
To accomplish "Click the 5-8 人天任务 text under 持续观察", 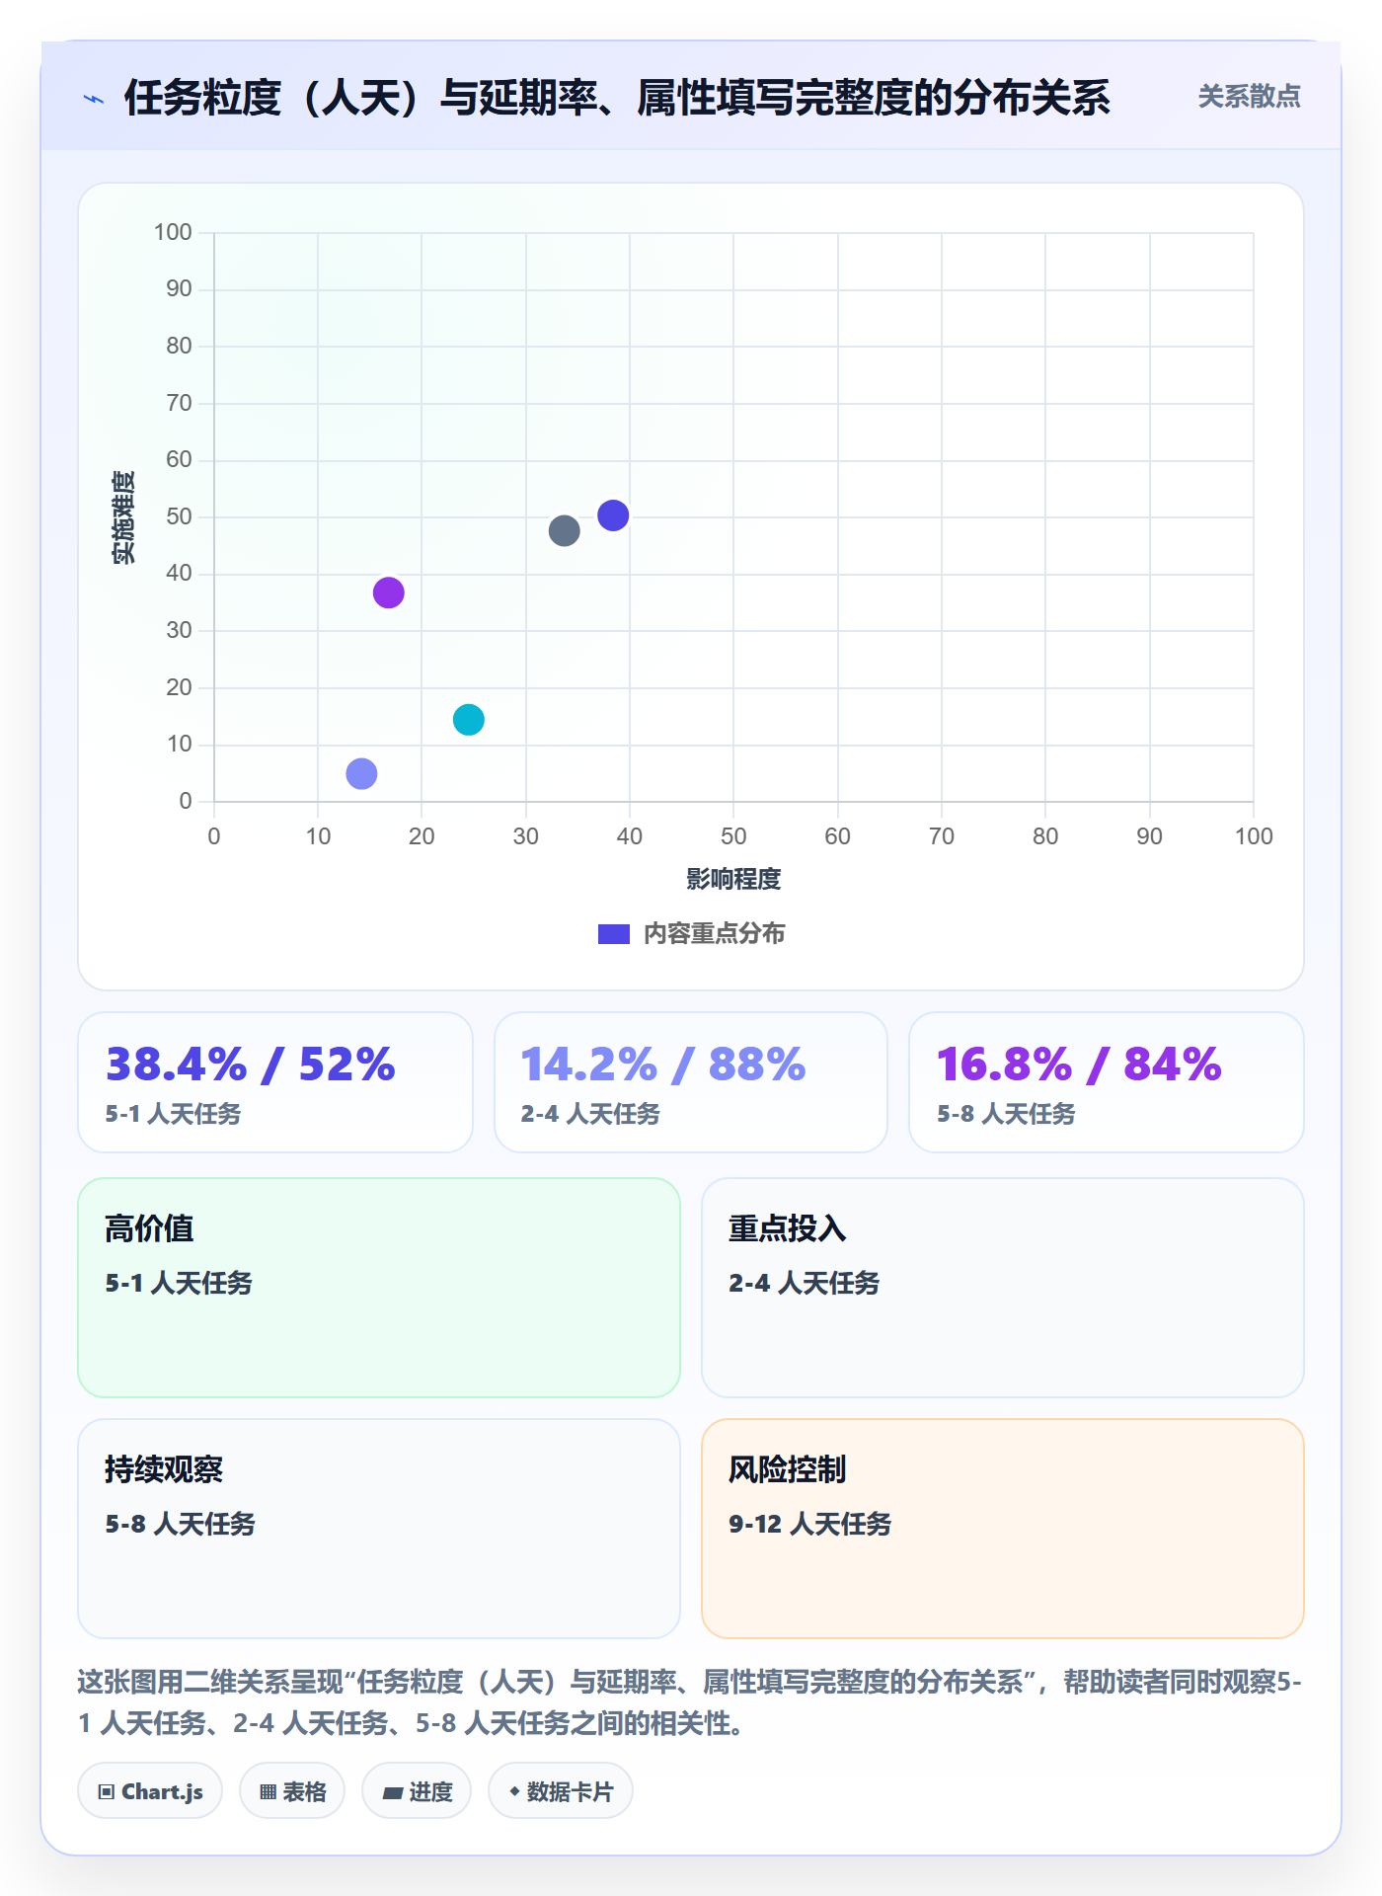I will pos(180,1524).
